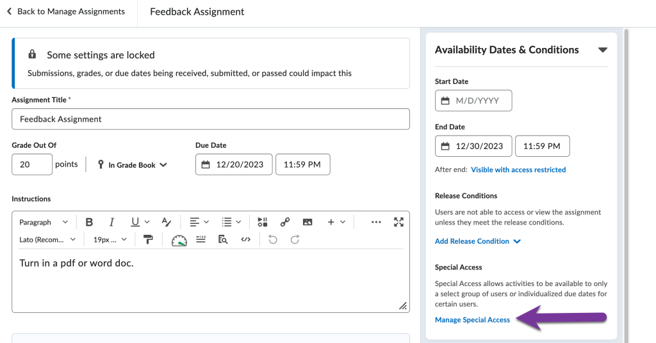Open the Other Insert Options plus menu

(331, 222)
